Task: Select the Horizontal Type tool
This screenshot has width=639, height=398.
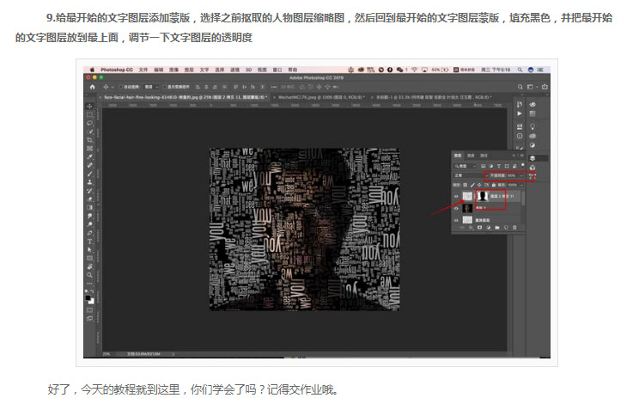Action: [89, 242]
